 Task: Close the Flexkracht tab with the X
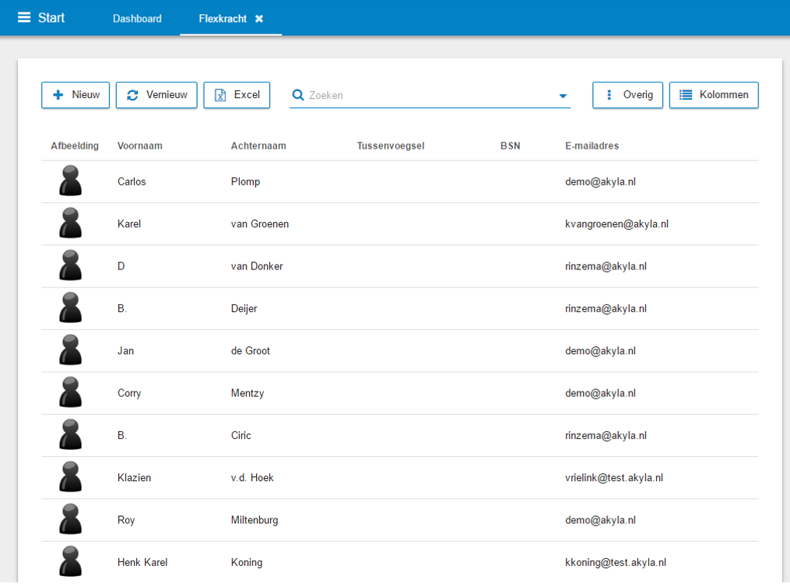(x=259, y=19)
